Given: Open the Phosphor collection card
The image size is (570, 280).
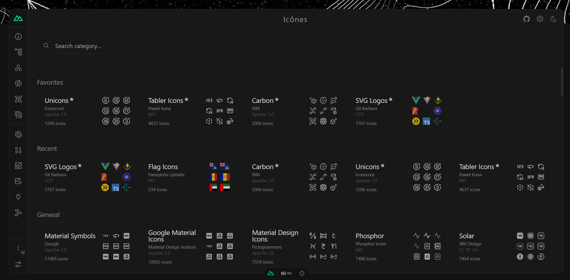Looking at the screenshot, I should point(398,246).
